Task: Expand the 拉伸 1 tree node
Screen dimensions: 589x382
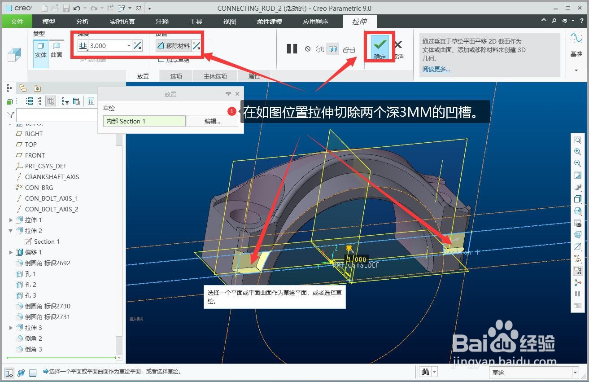Action: (x=11, y=220)
